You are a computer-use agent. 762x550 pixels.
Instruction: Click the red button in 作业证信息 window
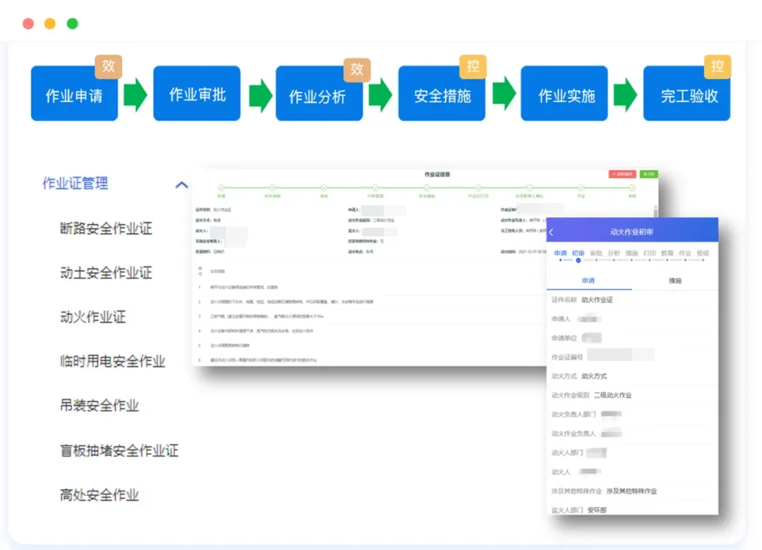[622, 174]
